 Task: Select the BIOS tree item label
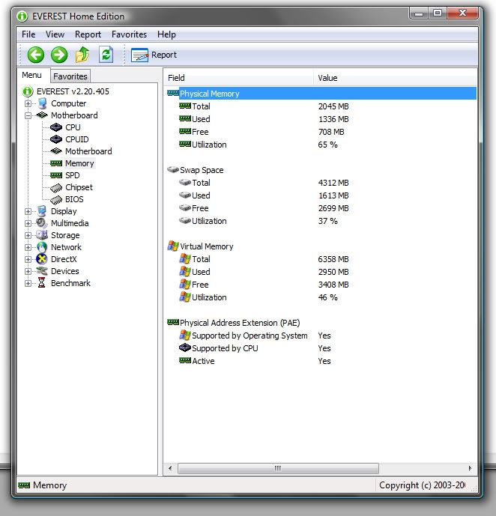74,199
